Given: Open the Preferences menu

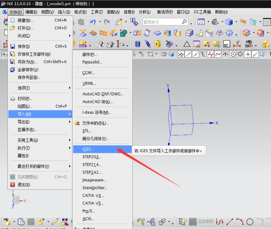Looking at the screenshot, I should [x=165, y=12].
